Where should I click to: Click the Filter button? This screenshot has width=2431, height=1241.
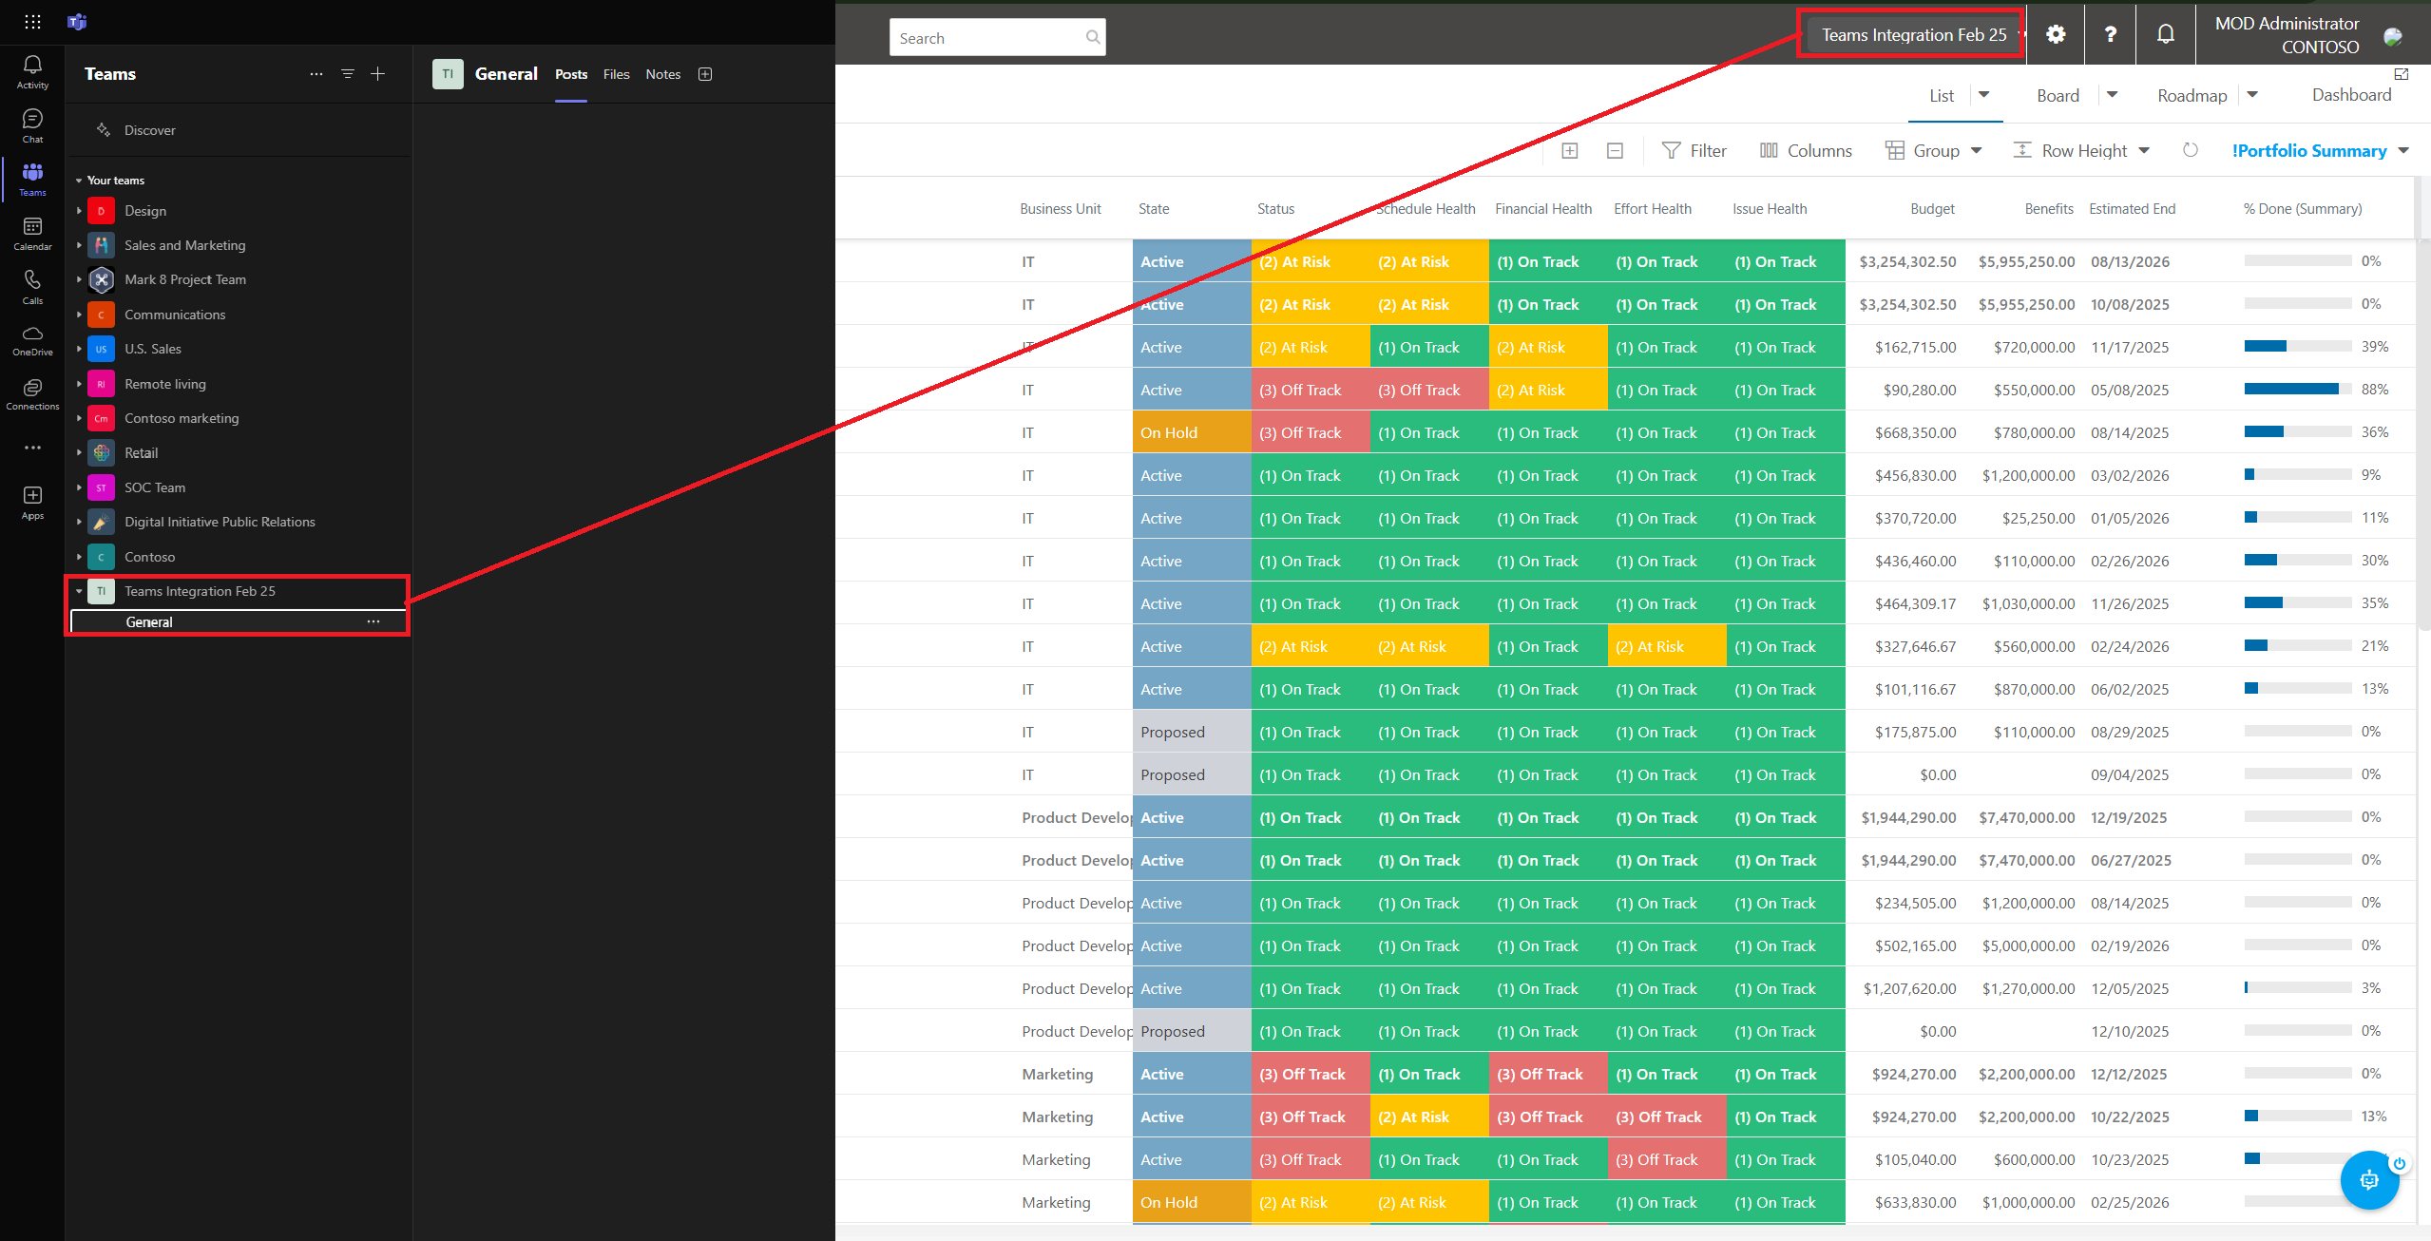click(1694, 151)
